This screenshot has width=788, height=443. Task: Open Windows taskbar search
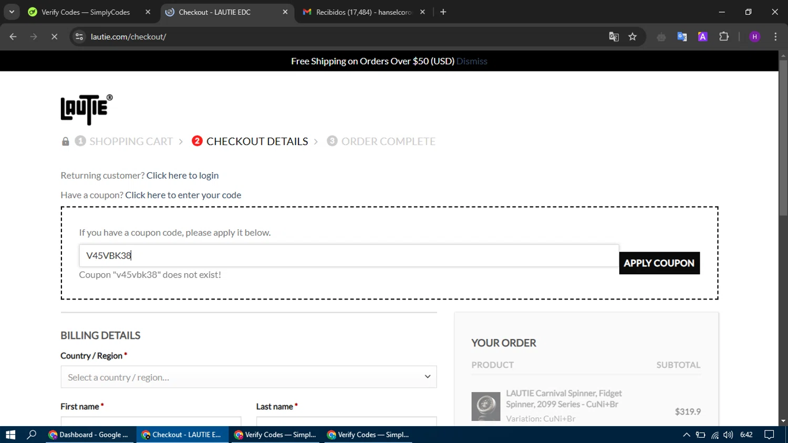(32, 435)
